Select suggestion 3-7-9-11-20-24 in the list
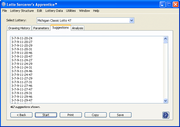 coord(22,38)
